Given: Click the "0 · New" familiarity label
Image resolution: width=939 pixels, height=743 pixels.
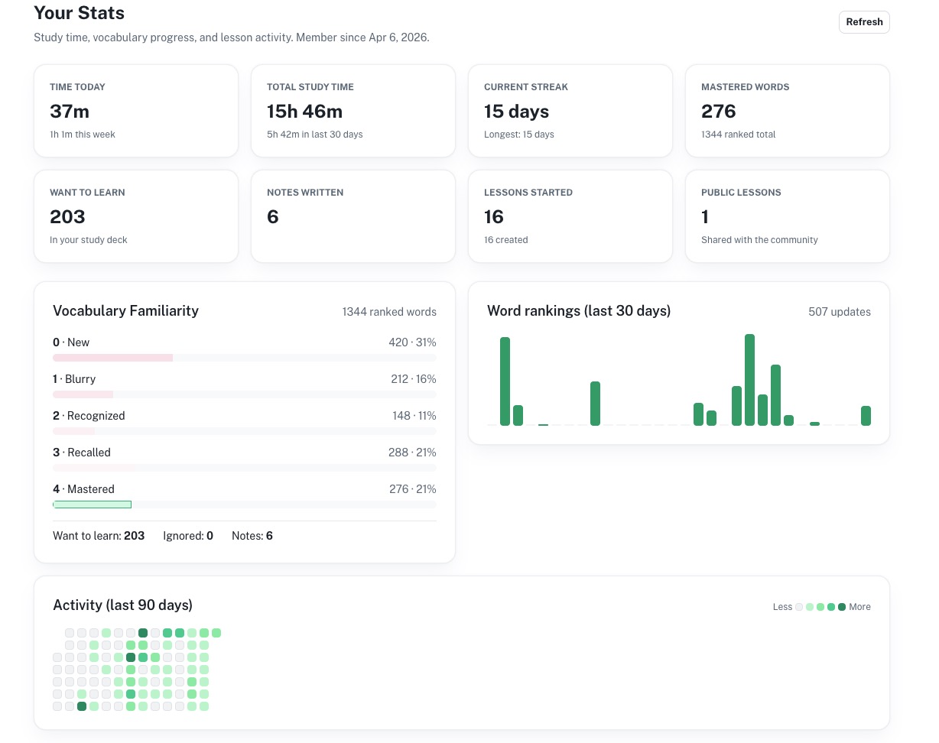Looking at the screenshot, I should [71, 342].
